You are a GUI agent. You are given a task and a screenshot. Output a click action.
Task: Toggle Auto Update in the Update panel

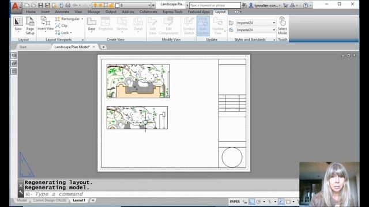[x=203, y=26]
